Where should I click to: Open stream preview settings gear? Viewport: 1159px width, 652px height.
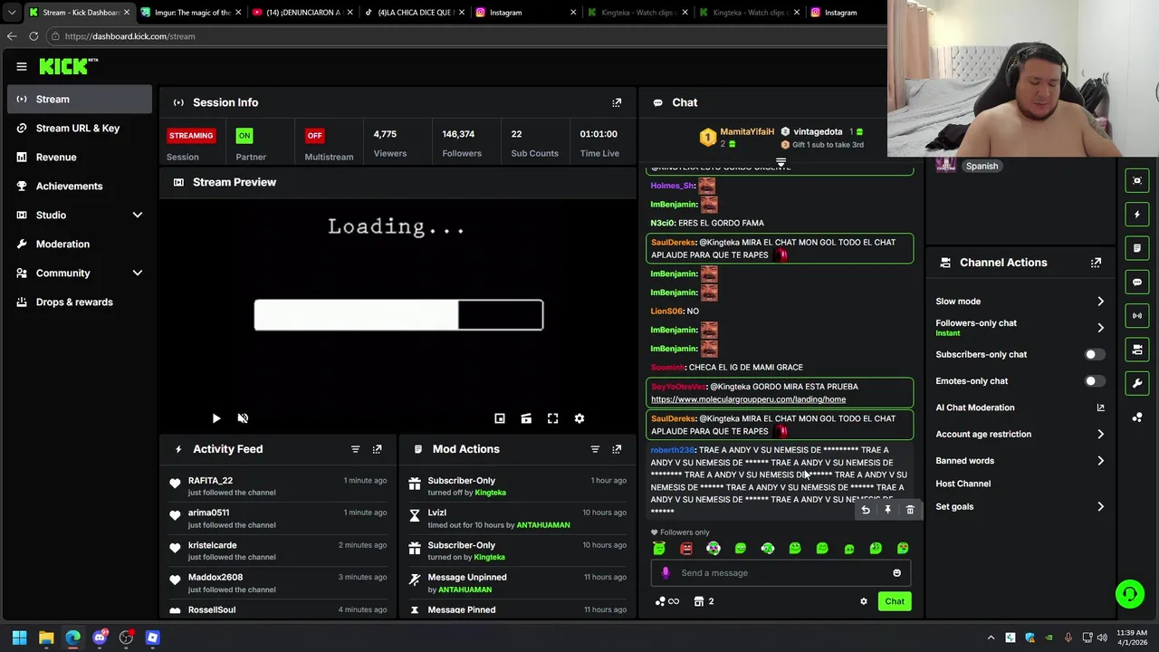pos(579,418)
